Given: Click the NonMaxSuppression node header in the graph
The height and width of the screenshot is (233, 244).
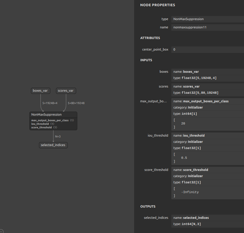Looking at the screenshot, I should (x=53, y=115).
